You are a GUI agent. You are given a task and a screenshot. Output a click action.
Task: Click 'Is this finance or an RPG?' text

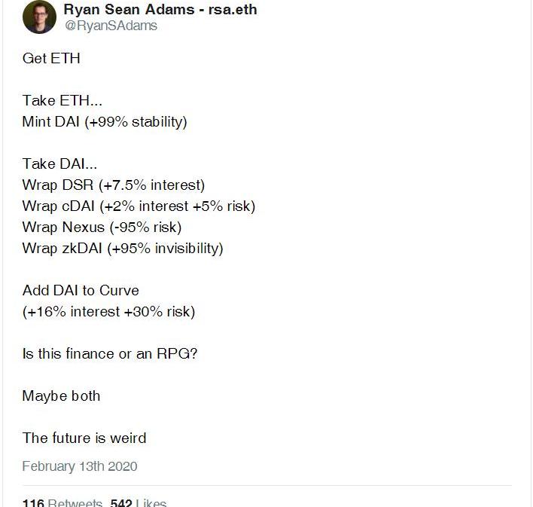110,354
